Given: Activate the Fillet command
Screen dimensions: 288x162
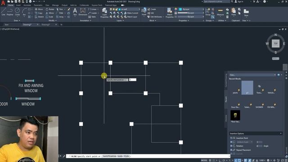Looking at the screenshot, I should click(60, 13).
